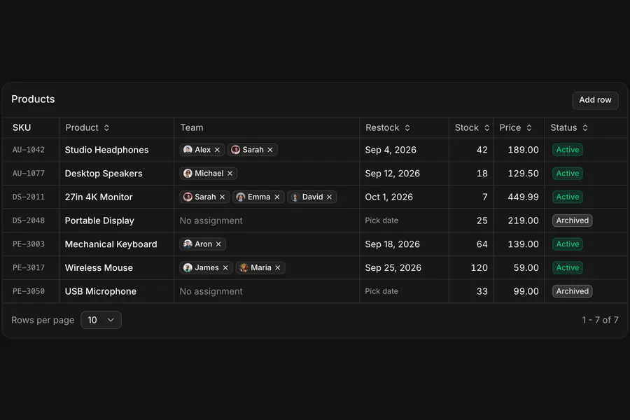Open Archived status of USB Microphone
Screen dimensions: 630x420
coord(572,291)
